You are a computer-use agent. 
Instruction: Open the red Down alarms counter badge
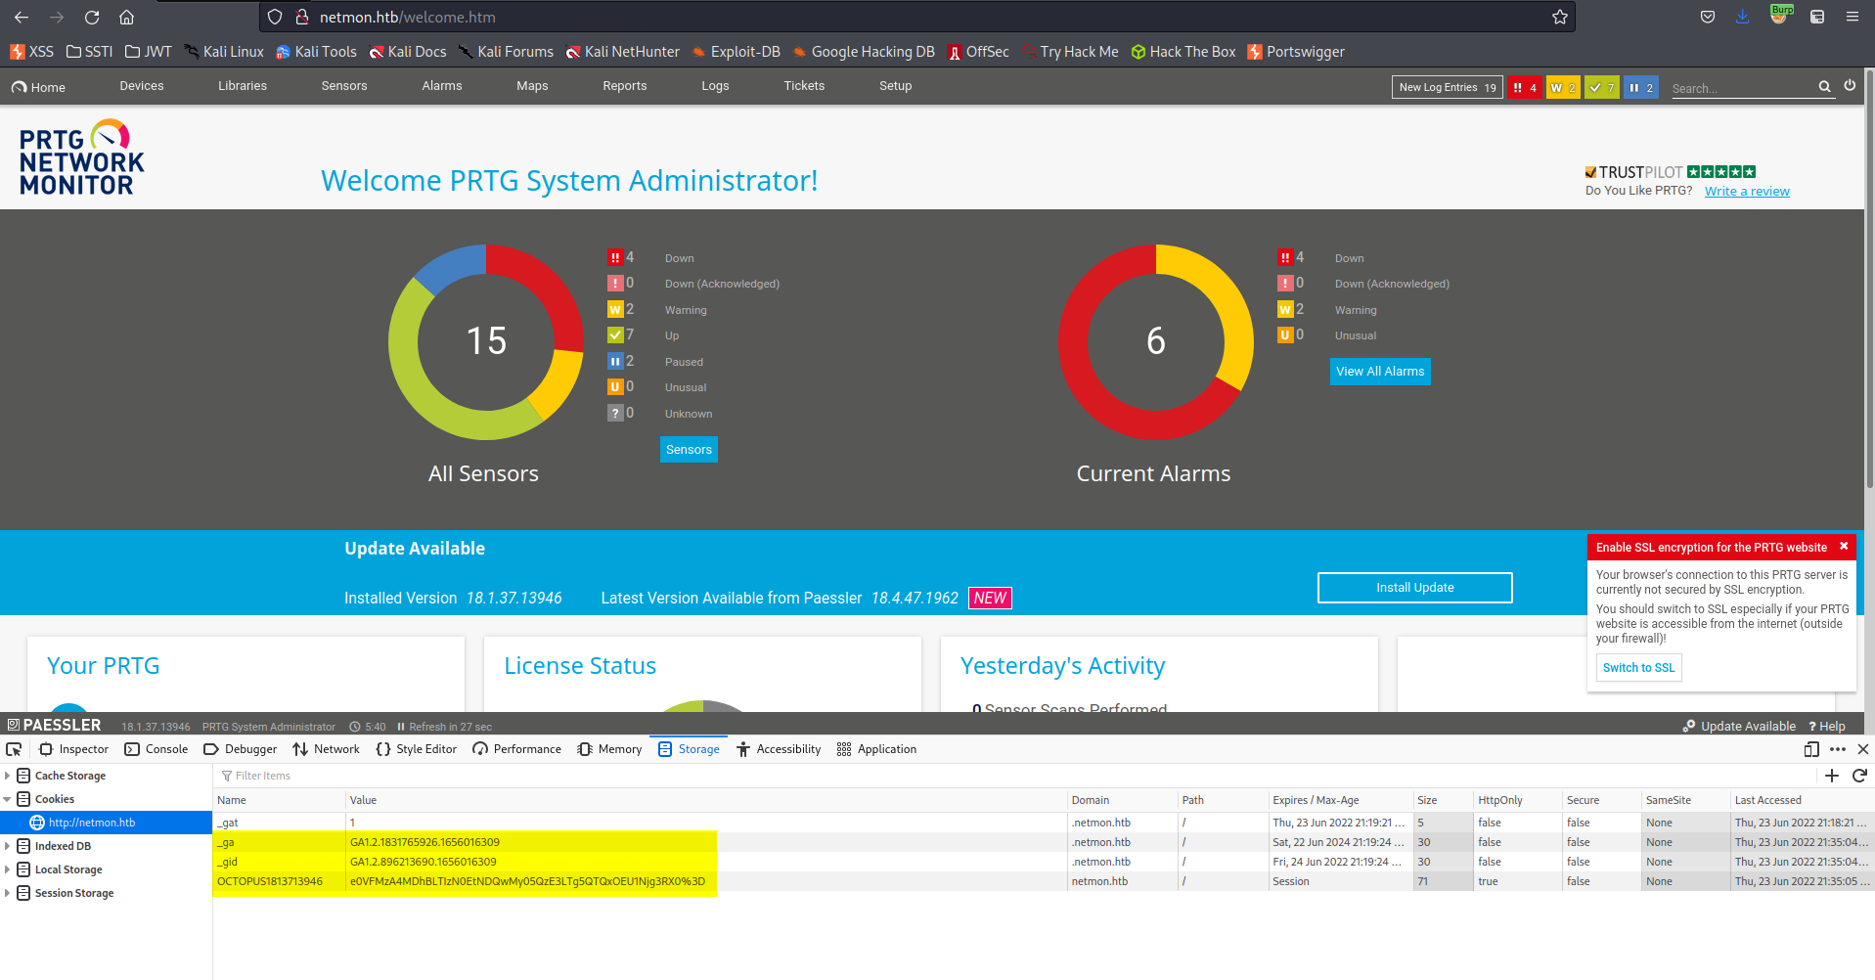1525,87
